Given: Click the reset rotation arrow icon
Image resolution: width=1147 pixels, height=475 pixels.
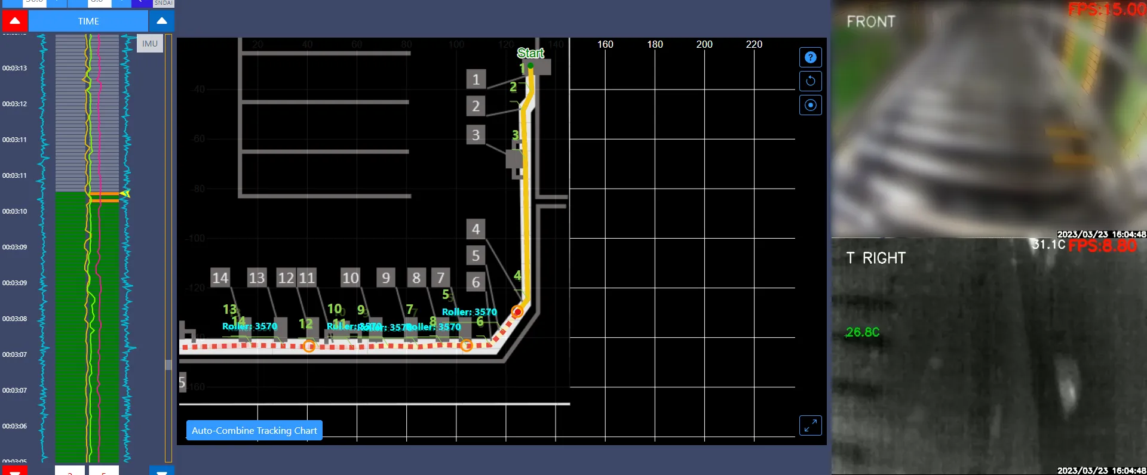Looking at the screenshot, I should pyautogui.click(x=810, y=81).
